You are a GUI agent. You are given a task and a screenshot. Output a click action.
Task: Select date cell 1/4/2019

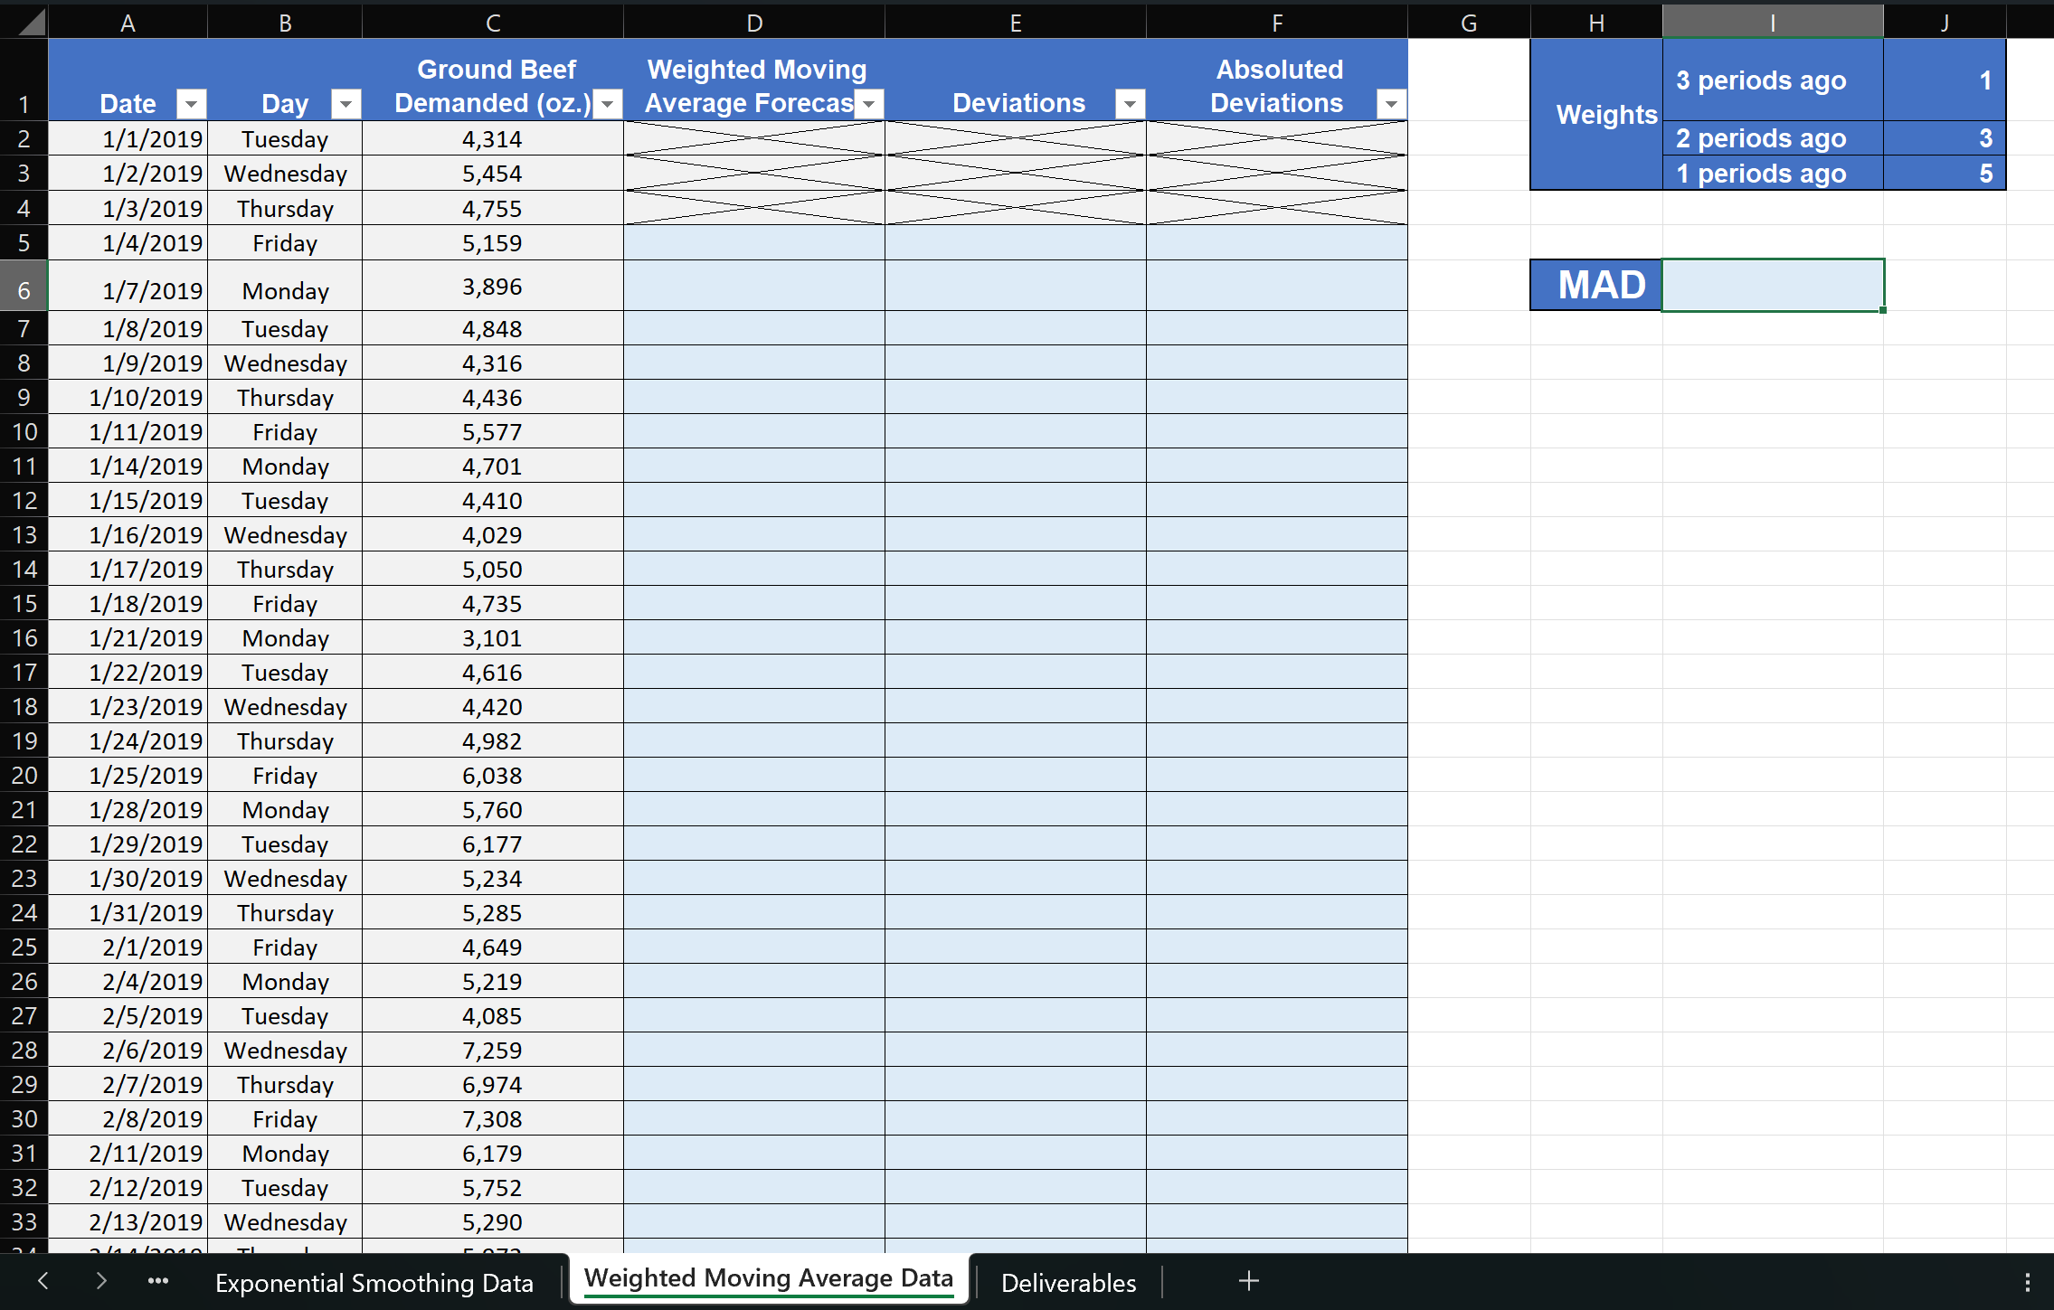(x=128, y=243)
